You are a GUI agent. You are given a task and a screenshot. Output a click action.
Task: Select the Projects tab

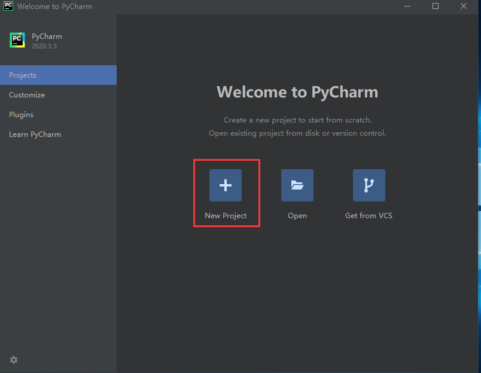pos(58,75)
